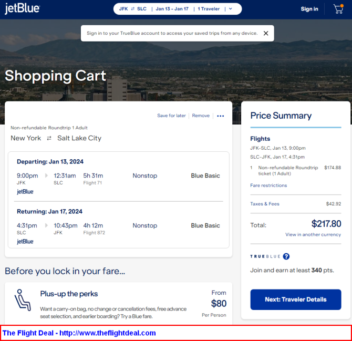Click the Returning: Jan 17, 2024 heading

tap(49, 211)
